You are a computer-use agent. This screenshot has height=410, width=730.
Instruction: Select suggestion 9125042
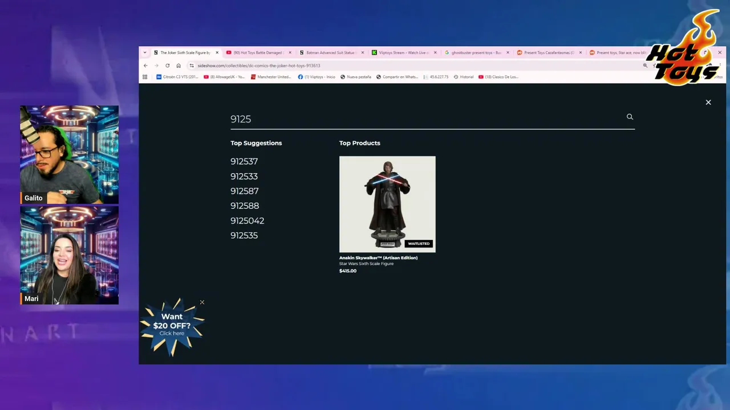pyautogui.click(x=248, y=220)
